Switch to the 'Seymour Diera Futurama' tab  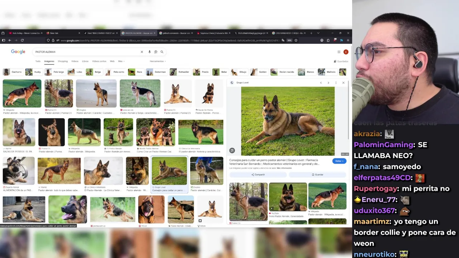(x=213, y=33)
